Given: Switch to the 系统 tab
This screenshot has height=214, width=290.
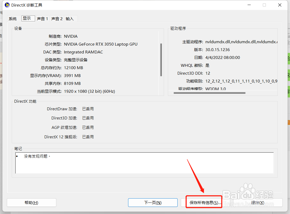Looking at the screenshot, I should pos(13,19).
